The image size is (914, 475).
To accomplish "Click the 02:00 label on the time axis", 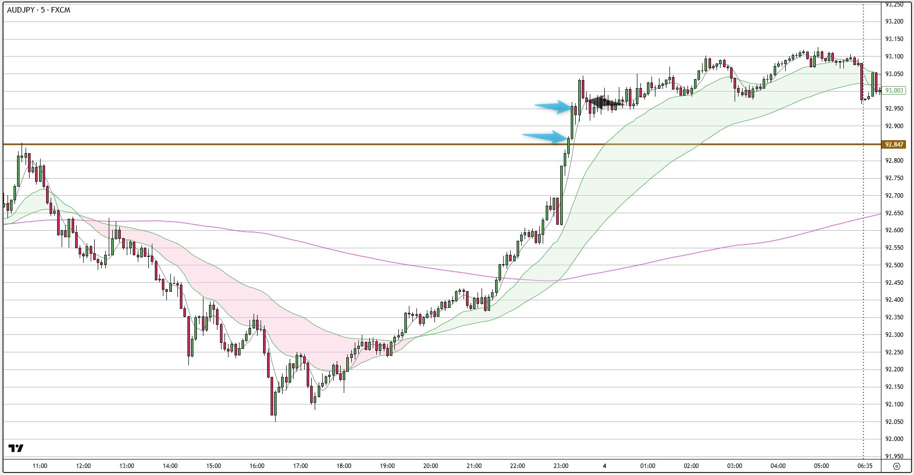I will (691, 466).
